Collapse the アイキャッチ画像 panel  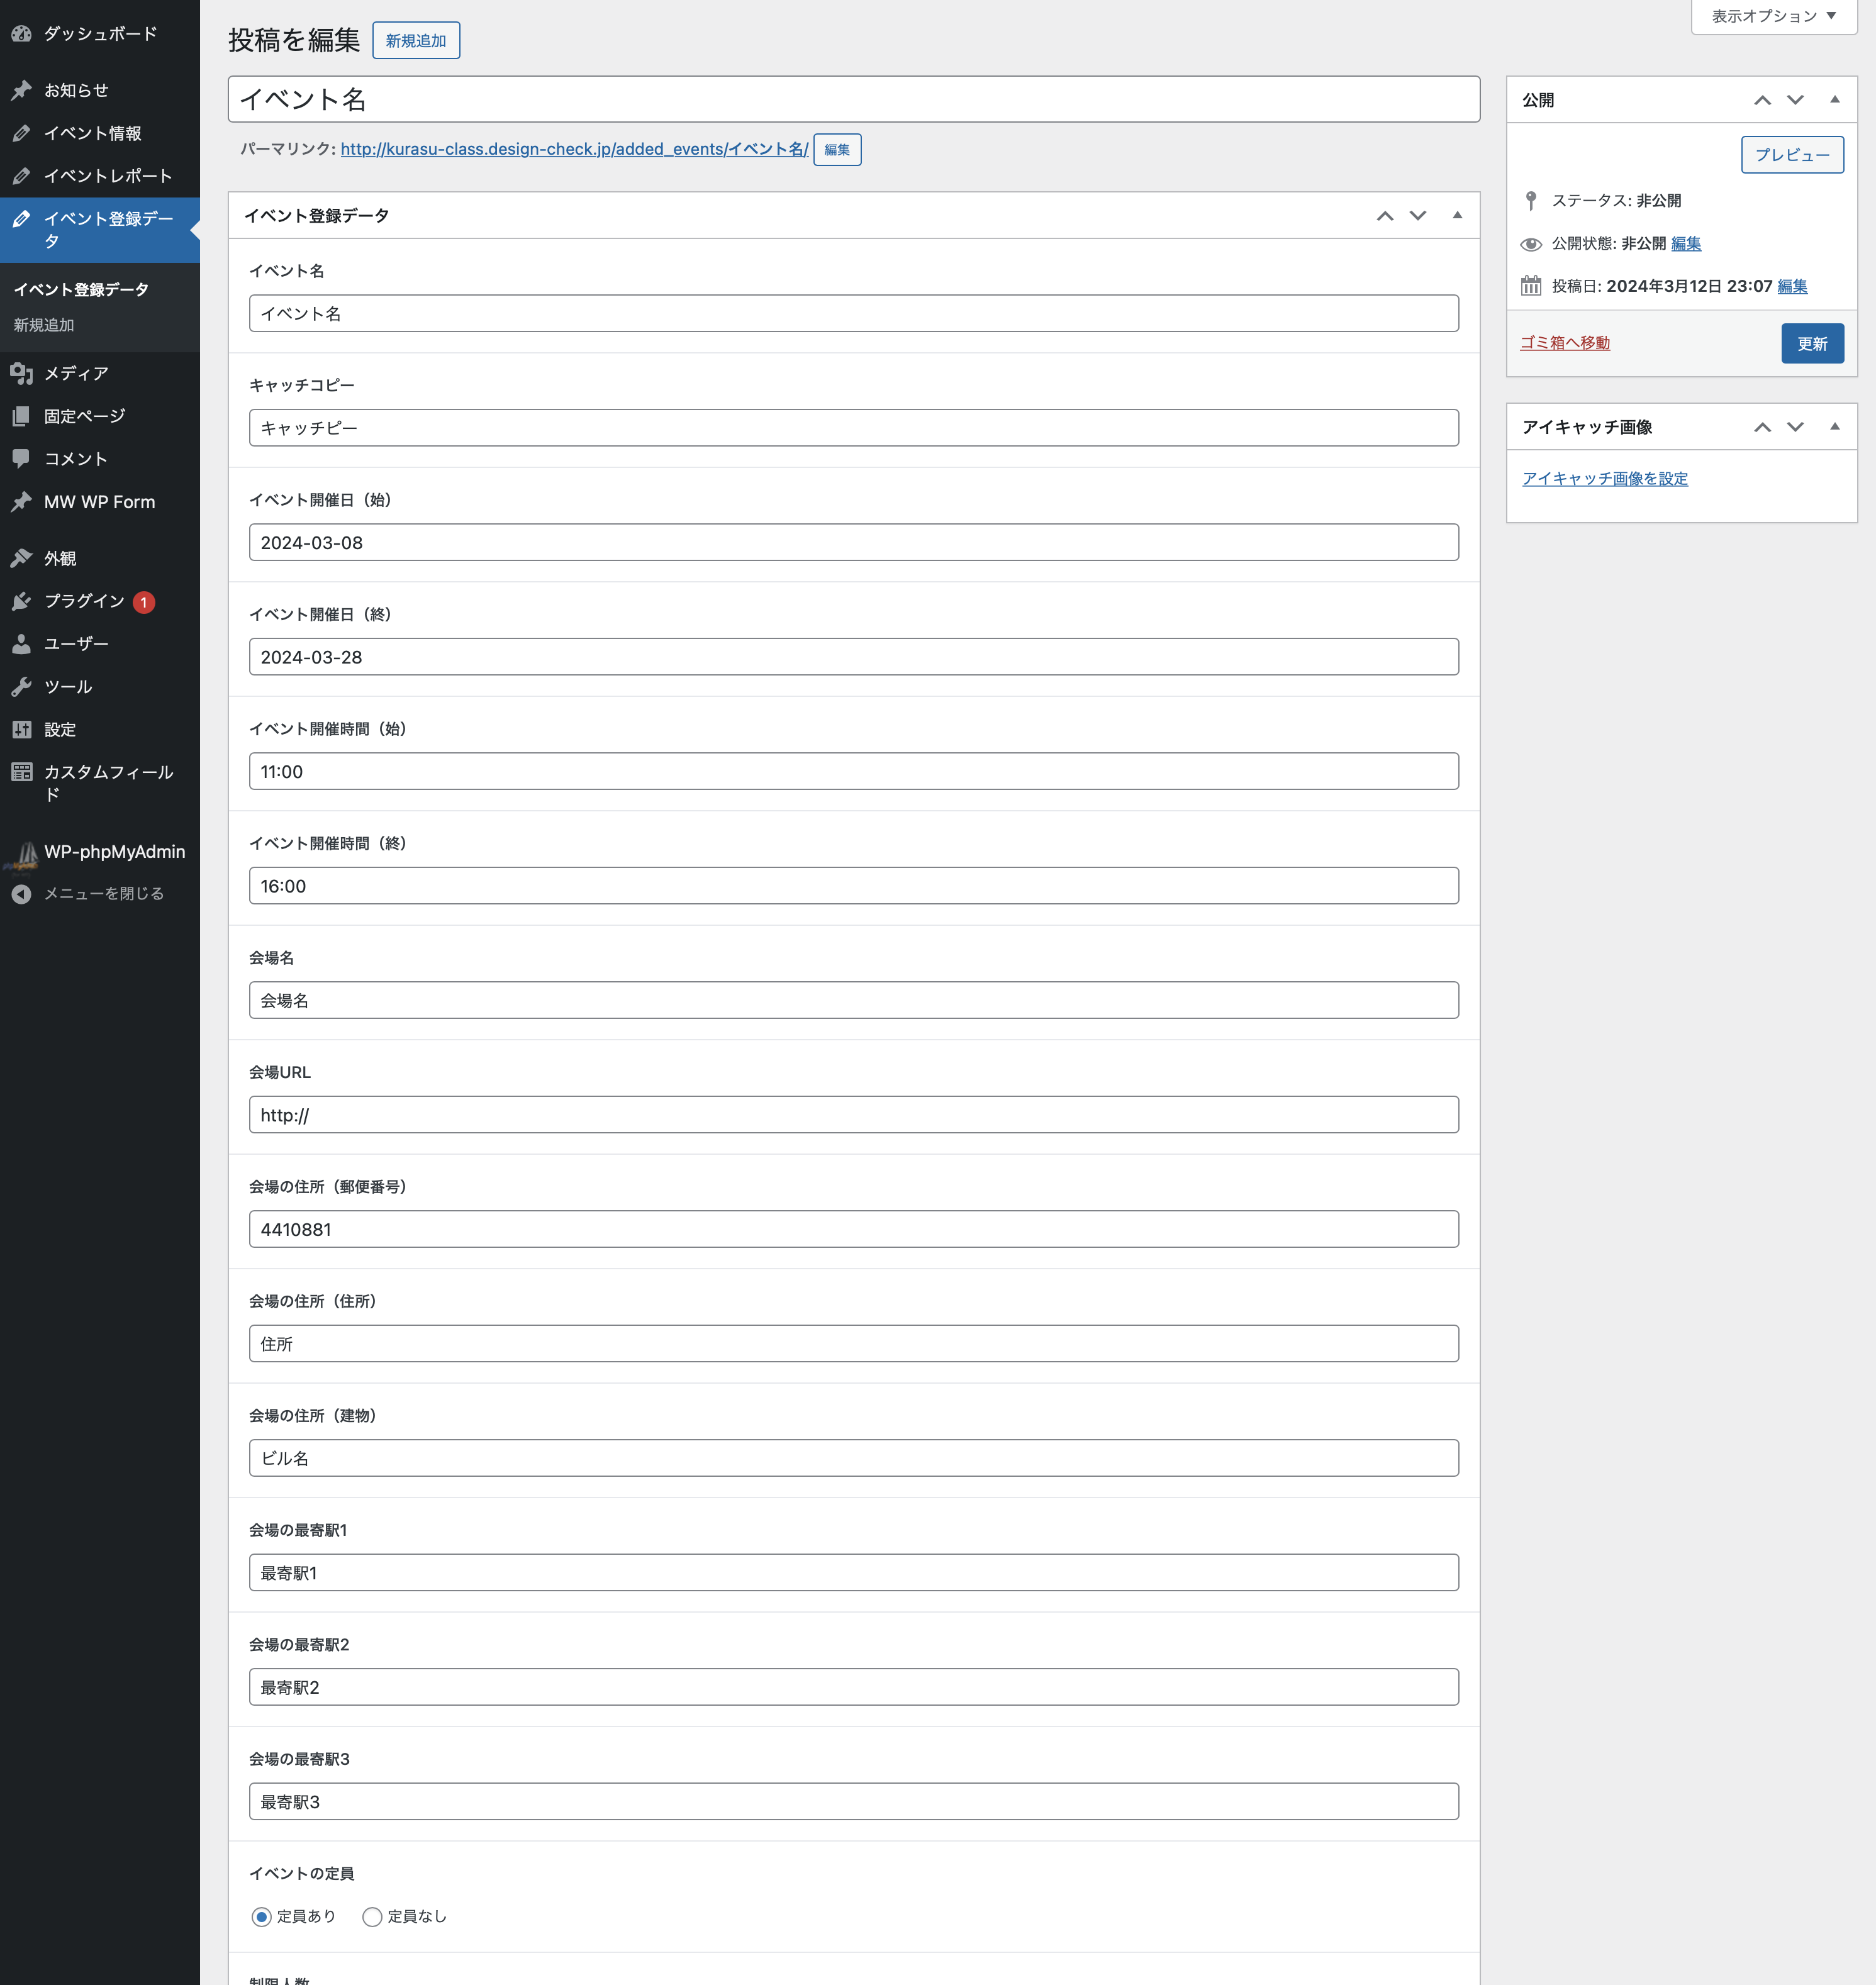tap(1835, 427)
